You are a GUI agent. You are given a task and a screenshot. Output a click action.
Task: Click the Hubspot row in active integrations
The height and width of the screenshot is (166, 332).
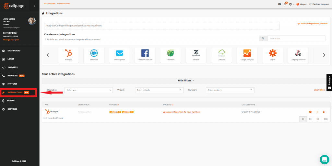click(x=186, y=112)
